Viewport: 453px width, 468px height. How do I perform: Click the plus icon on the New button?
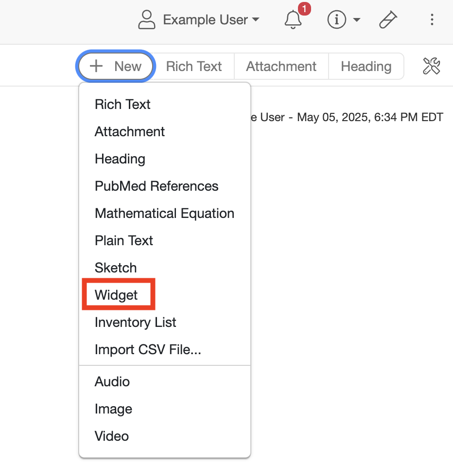tap(95, 66)
